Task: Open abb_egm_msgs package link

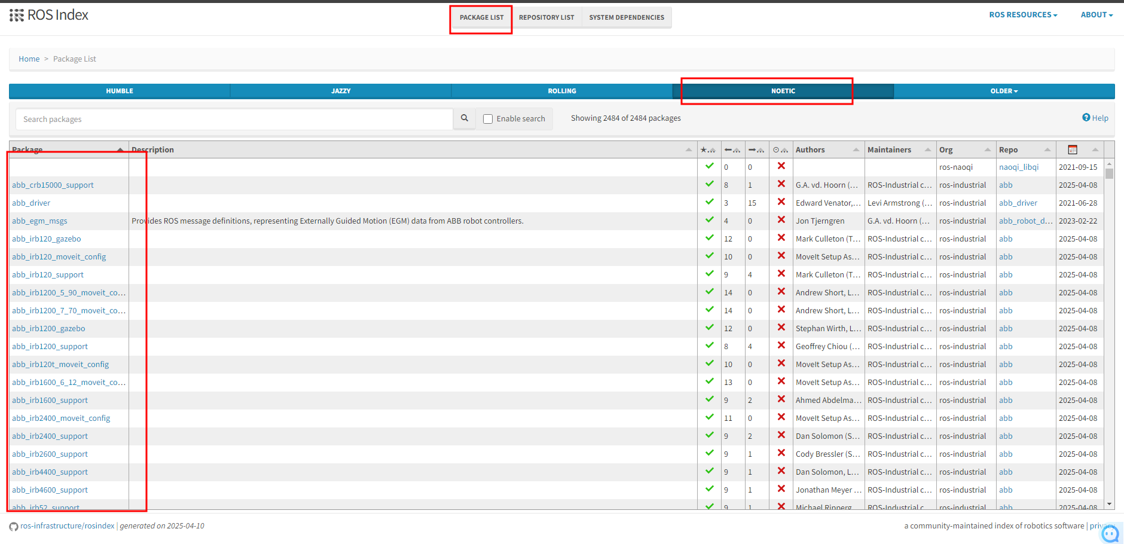Action: pos(39,221)
